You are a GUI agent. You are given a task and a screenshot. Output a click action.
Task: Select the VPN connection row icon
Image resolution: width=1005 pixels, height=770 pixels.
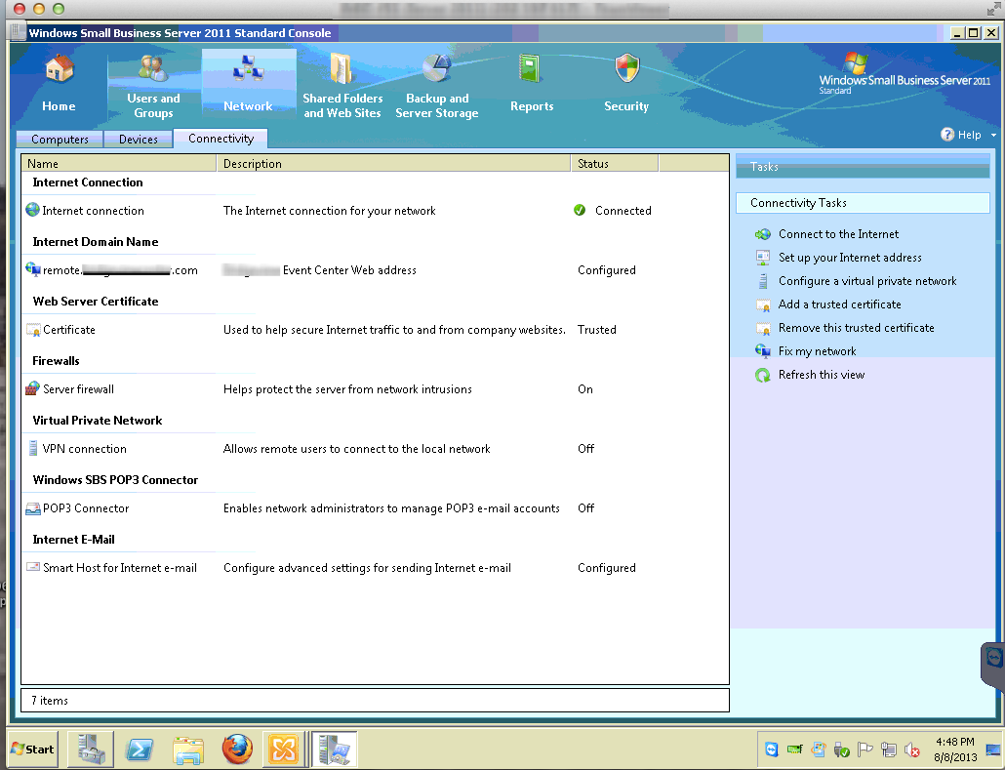(x=33, y=448)
